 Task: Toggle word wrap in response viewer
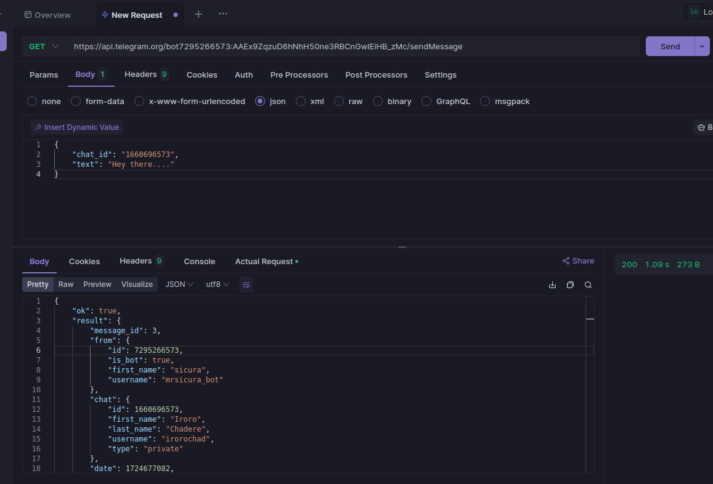pos(246,284)
